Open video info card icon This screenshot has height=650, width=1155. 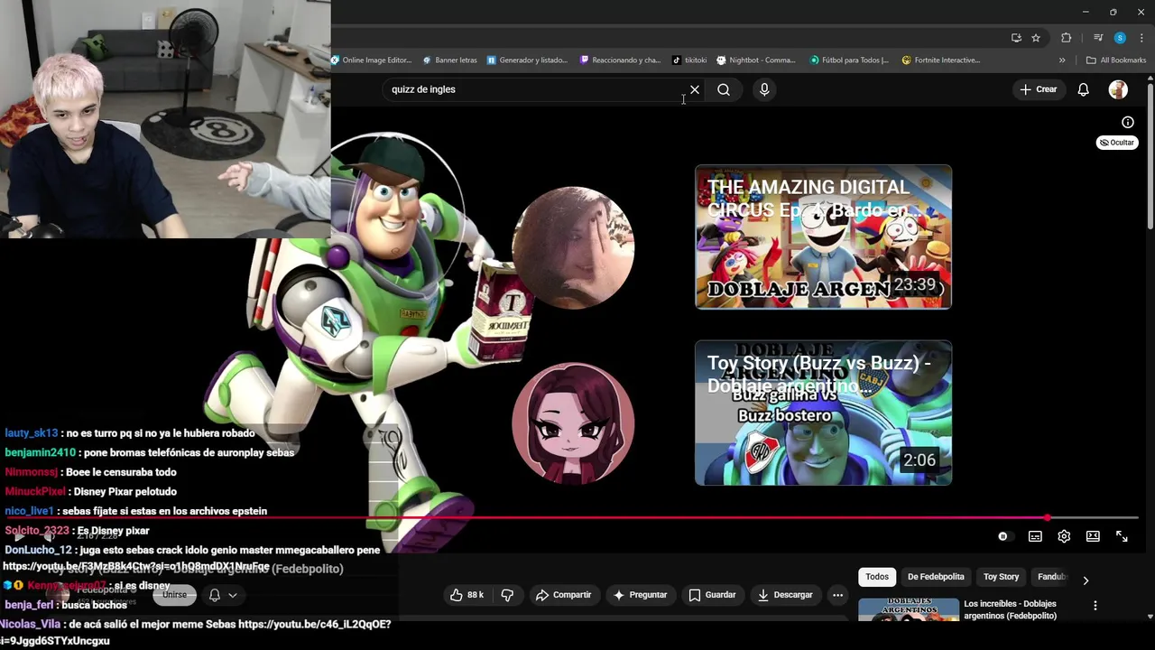click(x=1128, y=122)
